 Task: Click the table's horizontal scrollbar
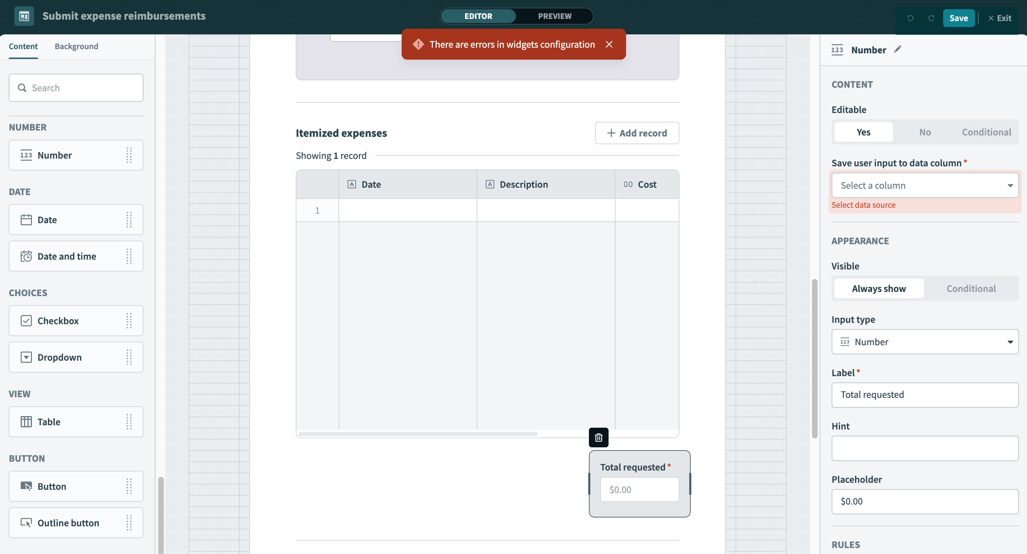tap(417, 434)
